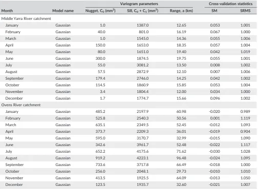Select sill value 1774.7

tap(143, 98)
